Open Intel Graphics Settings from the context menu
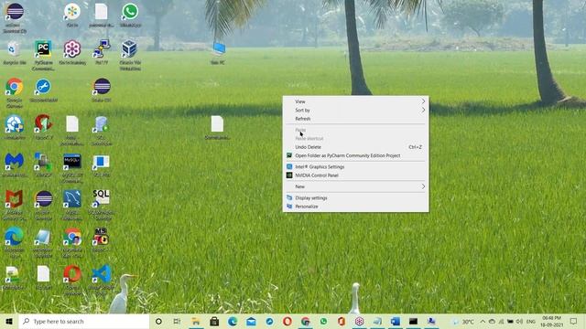This screenshot has width=586, height=329. pyautogui.click(x=355, y=166)
